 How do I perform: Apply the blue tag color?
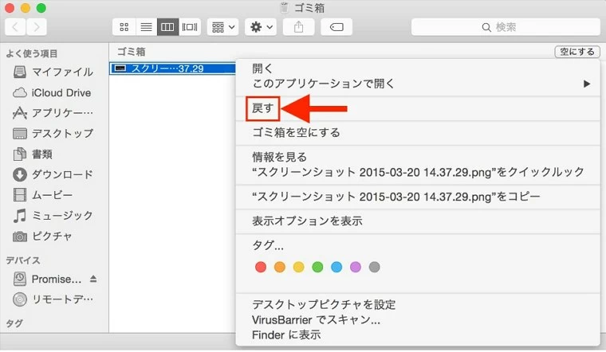[336, 267]
